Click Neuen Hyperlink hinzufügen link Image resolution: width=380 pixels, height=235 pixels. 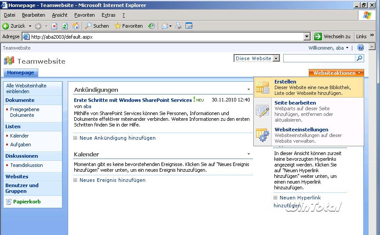297,202
